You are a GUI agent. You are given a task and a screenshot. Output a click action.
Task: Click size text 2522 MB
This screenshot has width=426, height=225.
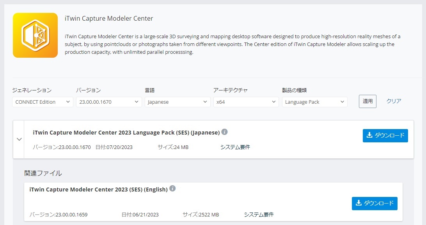[x=209, y=215]
